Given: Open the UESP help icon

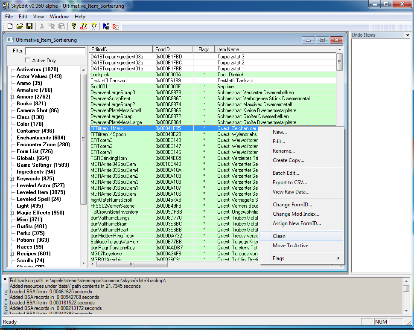Looking at the screenshot, I should 84,26.
